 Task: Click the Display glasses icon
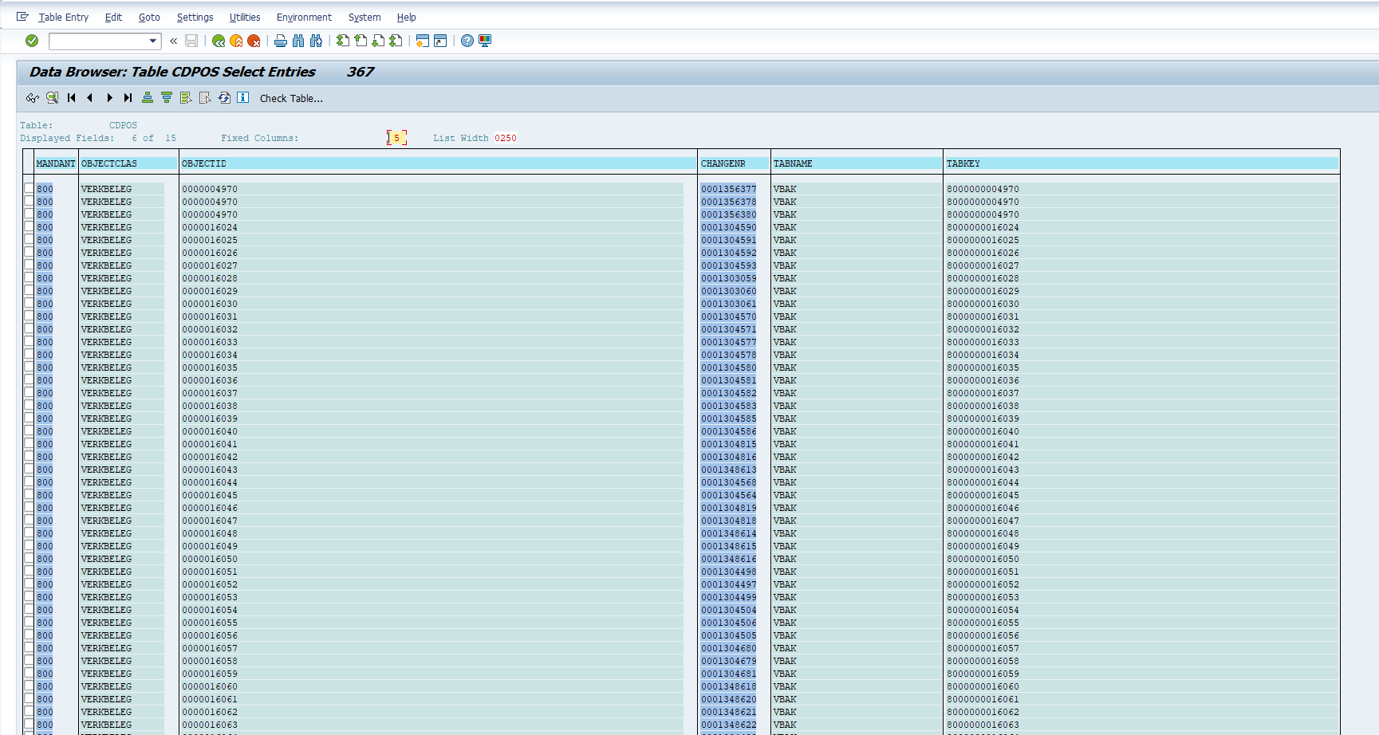(32, 98)
